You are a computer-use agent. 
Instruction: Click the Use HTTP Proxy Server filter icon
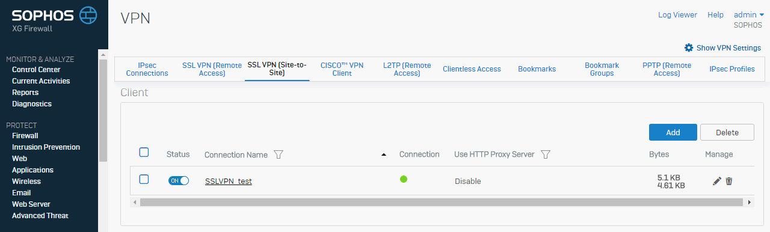coord(546,154)
